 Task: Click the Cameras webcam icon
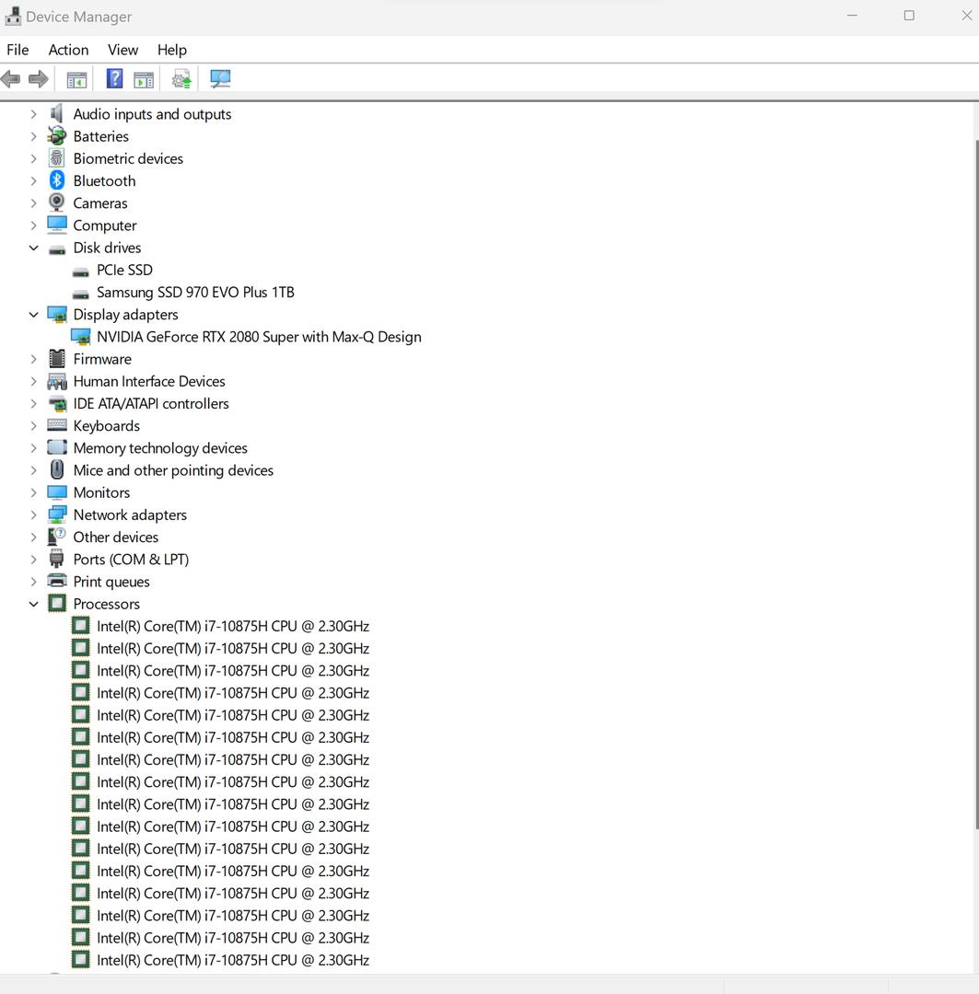pyautogui.click(x=56, y=202)
